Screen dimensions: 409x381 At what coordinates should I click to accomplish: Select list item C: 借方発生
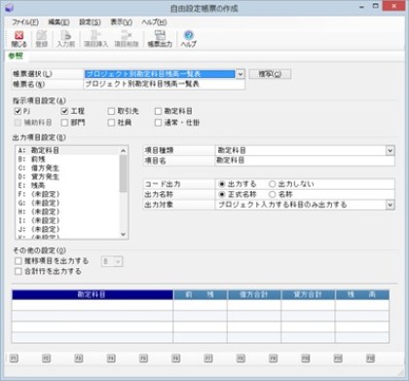pyautogui.click(x=67, y=168)
